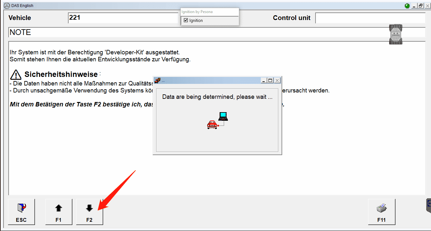Image resolution: width=431 pixels, height=231 pixels.
Task: Maximize the 'Data are being determined' dialog
Action: [270, 80]
